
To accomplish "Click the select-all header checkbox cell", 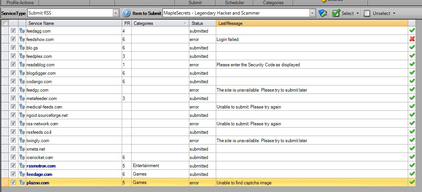I will (x=5, y=23).
